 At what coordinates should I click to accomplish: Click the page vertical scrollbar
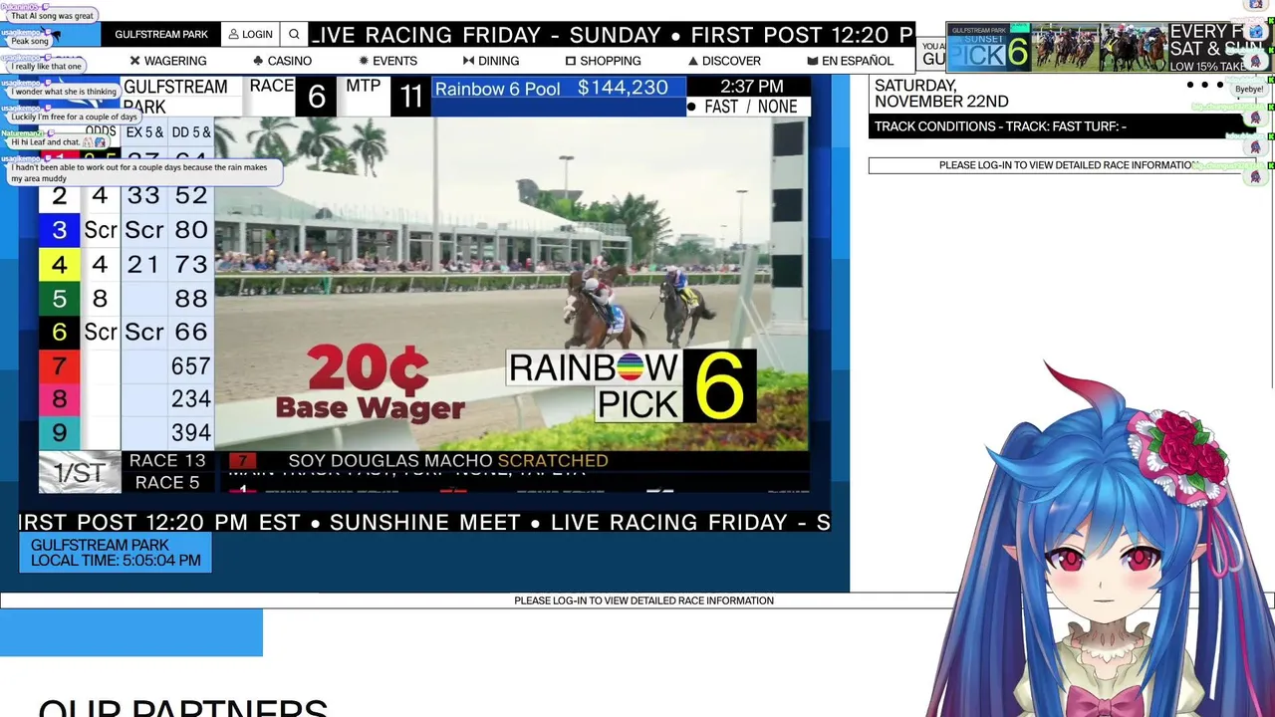click(x=1270, y=229)
